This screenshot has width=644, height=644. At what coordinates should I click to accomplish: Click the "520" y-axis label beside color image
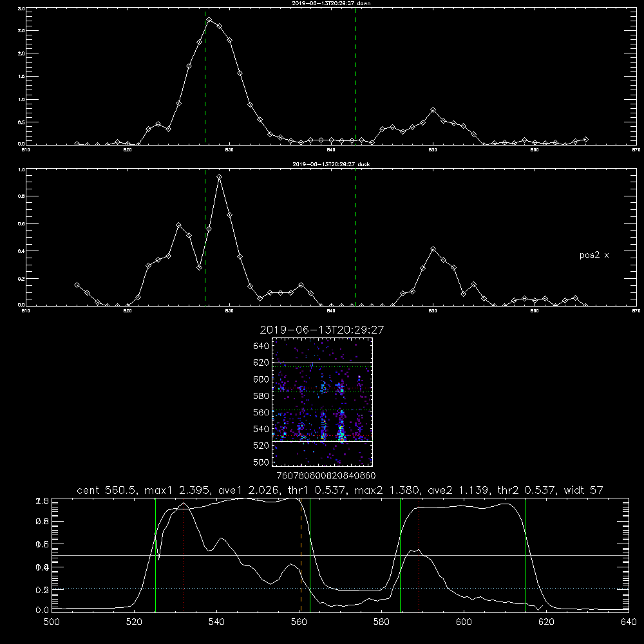pos(261,446)
